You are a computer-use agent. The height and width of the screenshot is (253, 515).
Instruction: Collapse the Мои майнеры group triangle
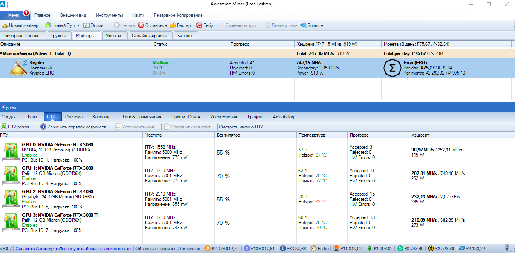(1, 53)
